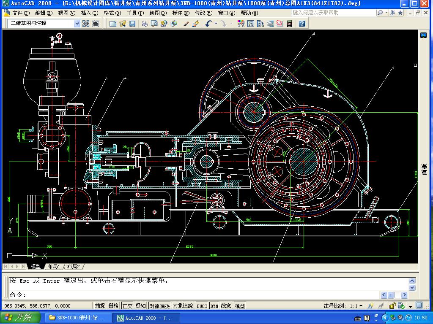The height and width of the screenshot is (324, 433).
Task: Open the Properties palette icon
Action: [x=241, y=24]
